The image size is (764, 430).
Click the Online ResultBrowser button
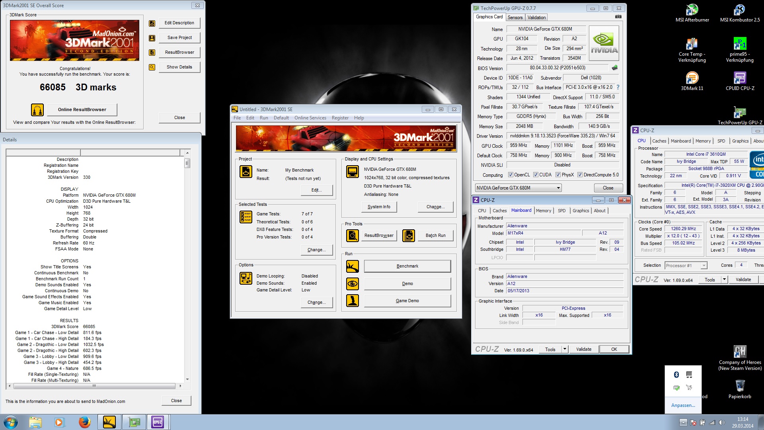(x=82, y=109)
